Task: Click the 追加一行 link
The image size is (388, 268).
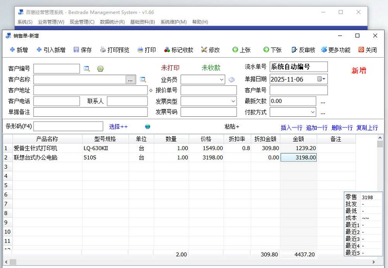Action: pyautogui.click(x=317, y=127)
